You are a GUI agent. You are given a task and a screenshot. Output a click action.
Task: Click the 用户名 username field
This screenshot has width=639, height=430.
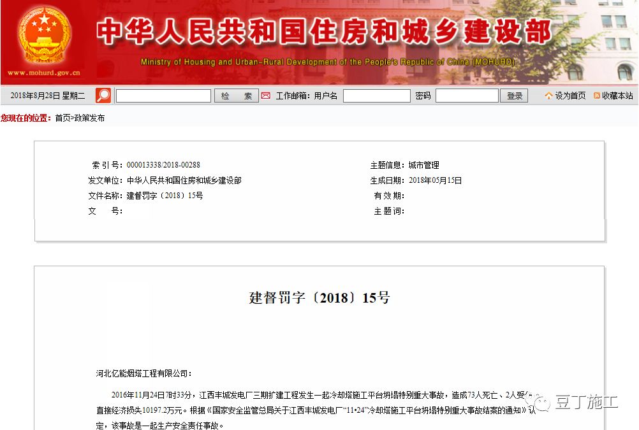tap(376, 95)
